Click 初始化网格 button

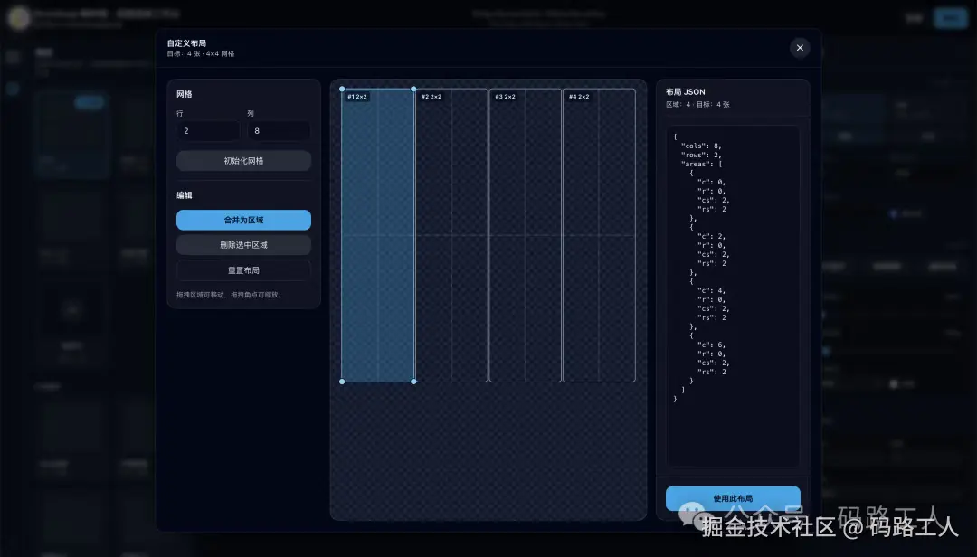click(x=243, y=161)
